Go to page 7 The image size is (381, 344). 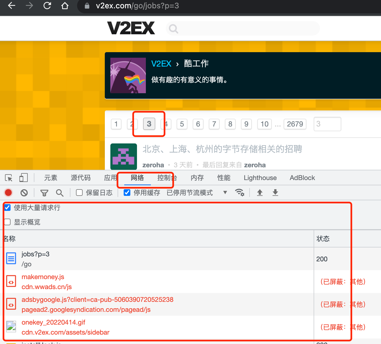click(214, 124)
